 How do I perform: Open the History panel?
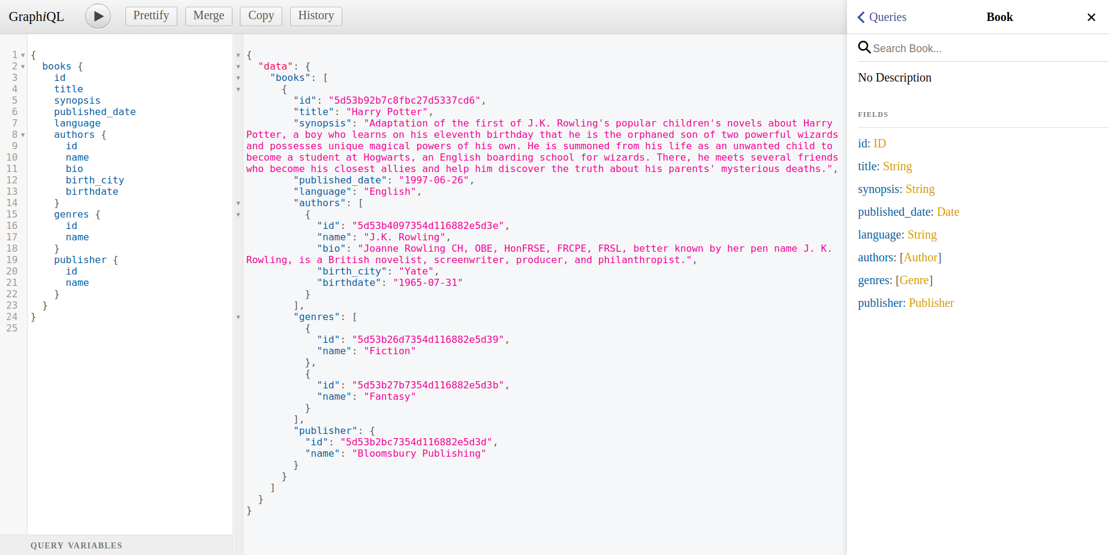[x=316, y=16]
